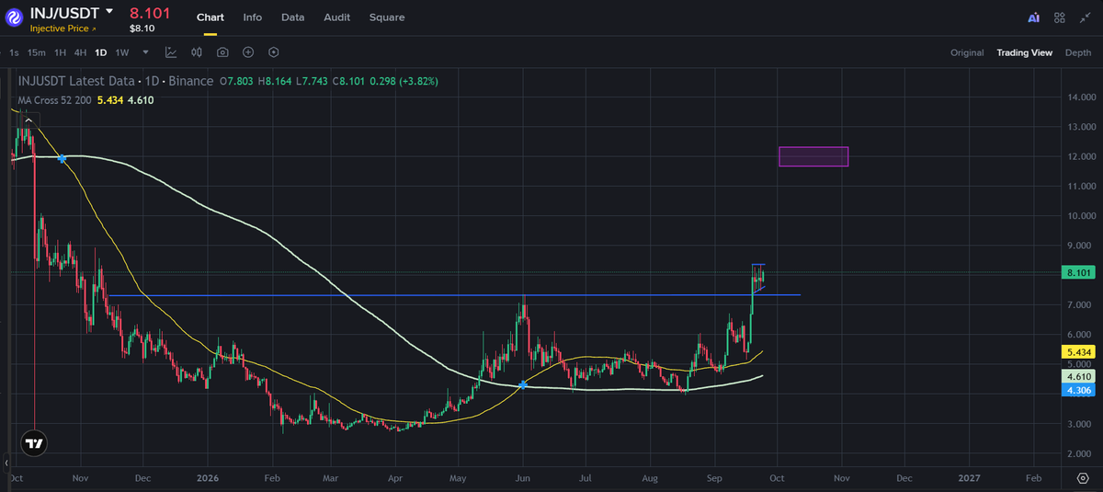Screen dimensions: 1103x492
Task: Select the 1s interval
Action: coord(14,52)
